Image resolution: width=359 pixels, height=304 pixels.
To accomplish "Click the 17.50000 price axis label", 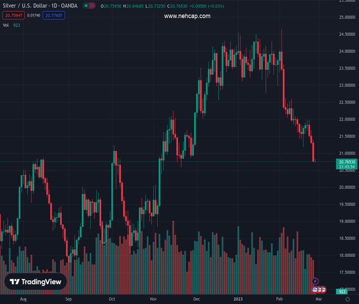I will coord(347,273).
